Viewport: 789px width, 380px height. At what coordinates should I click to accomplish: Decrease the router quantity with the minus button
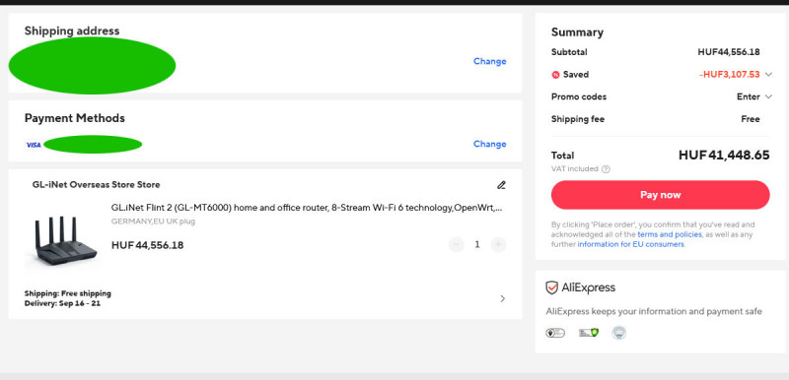coord(457,245)
